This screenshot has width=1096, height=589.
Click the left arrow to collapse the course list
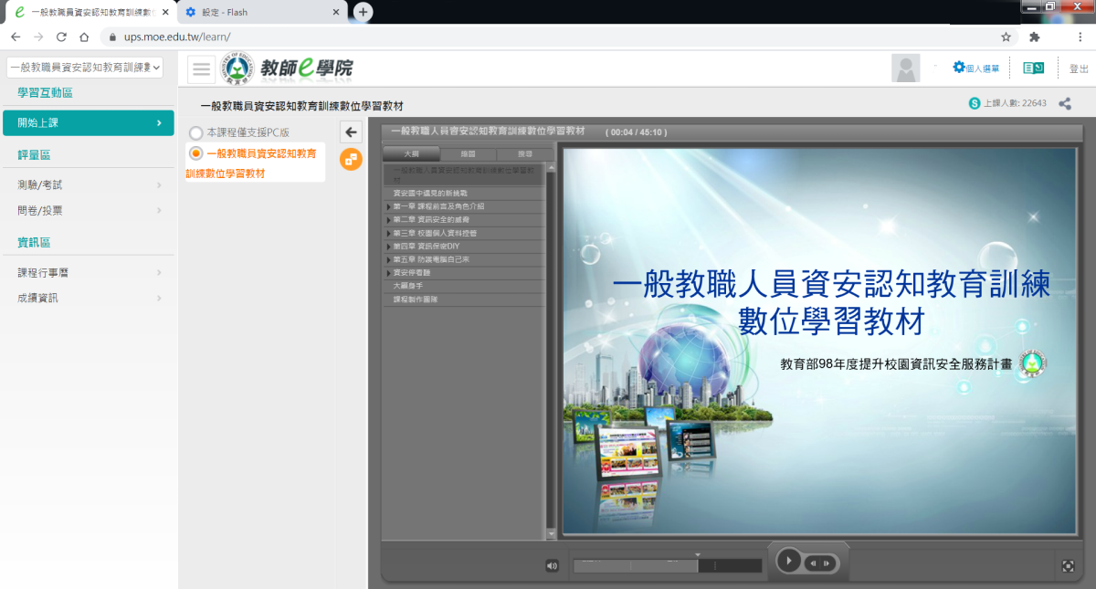pos(351,132)
